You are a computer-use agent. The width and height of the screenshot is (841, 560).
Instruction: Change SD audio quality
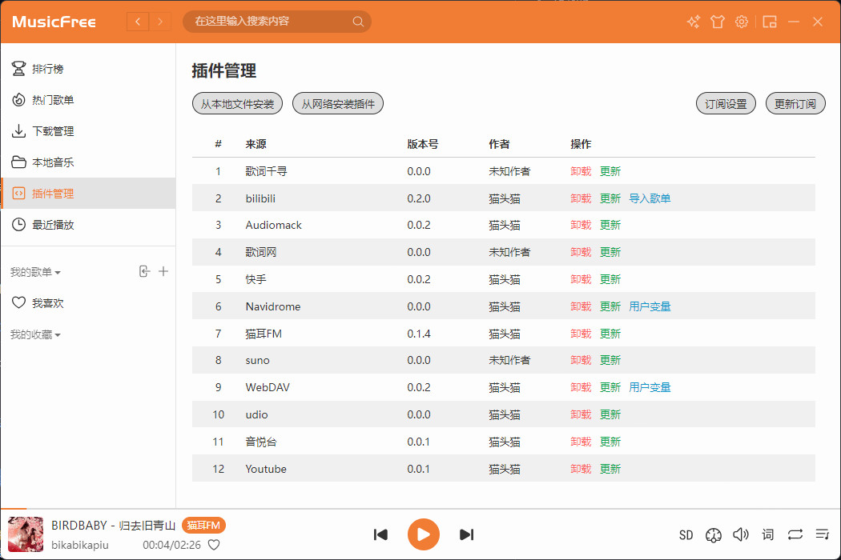tap(686, 535)
